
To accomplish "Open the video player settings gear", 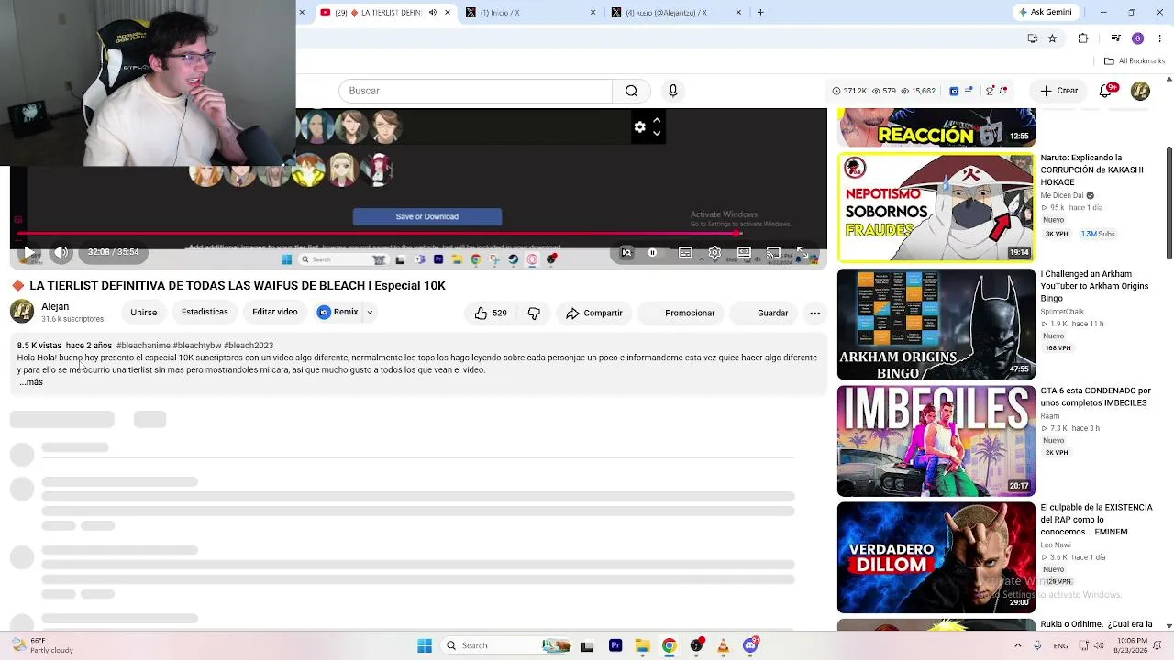I will [x=714, y=252].
